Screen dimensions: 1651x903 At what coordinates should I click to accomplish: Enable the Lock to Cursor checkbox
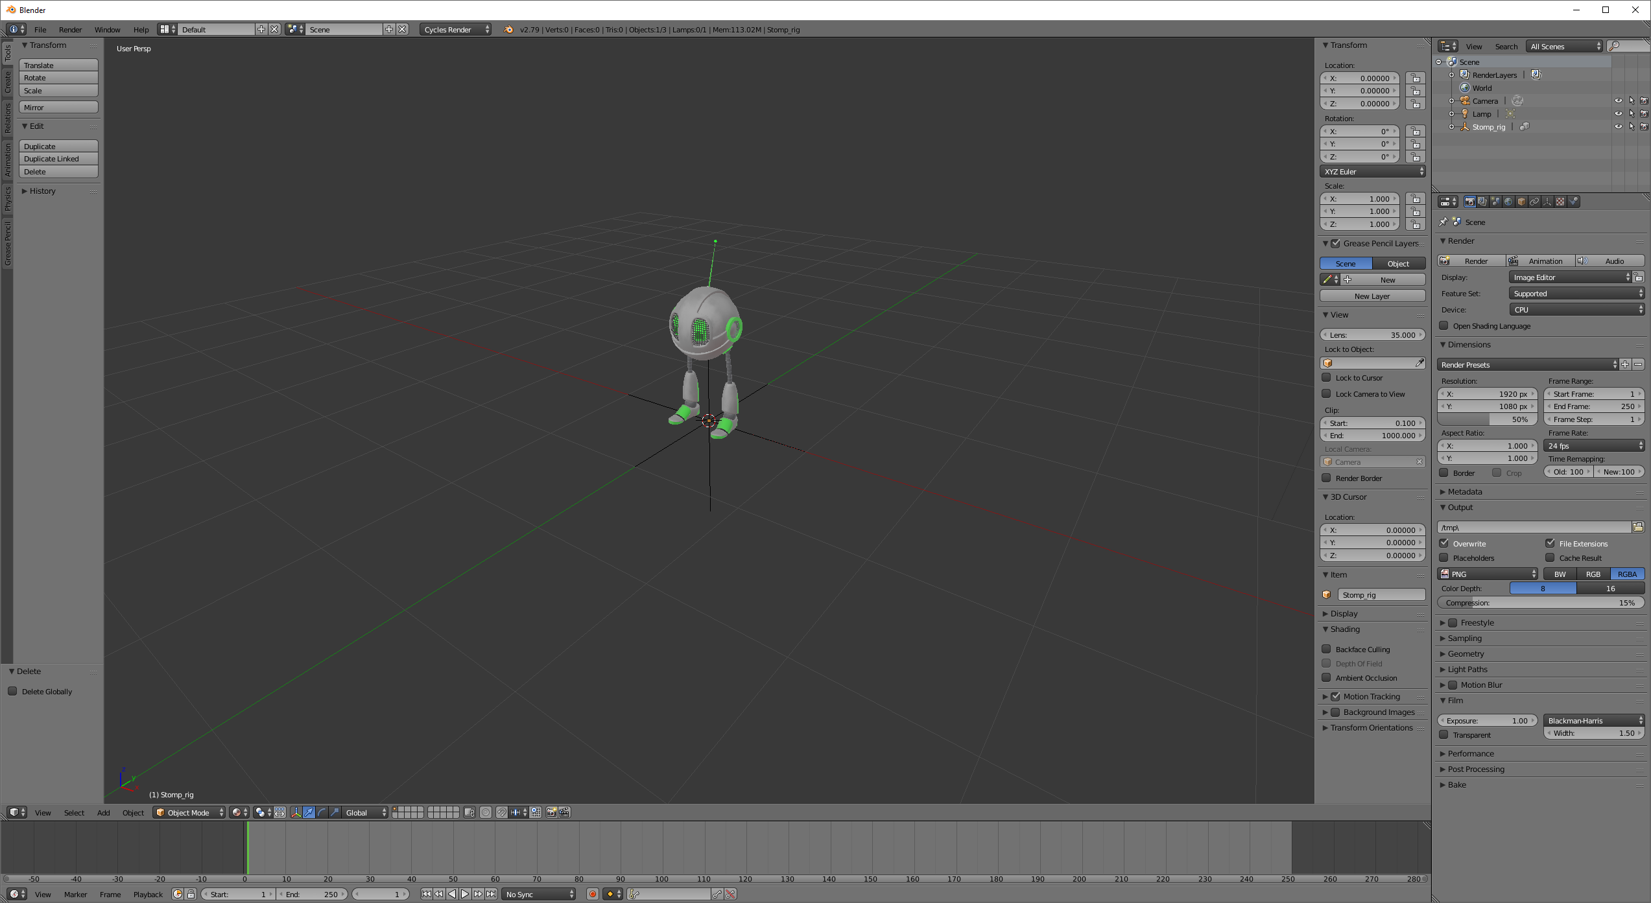coord(1327,378)
